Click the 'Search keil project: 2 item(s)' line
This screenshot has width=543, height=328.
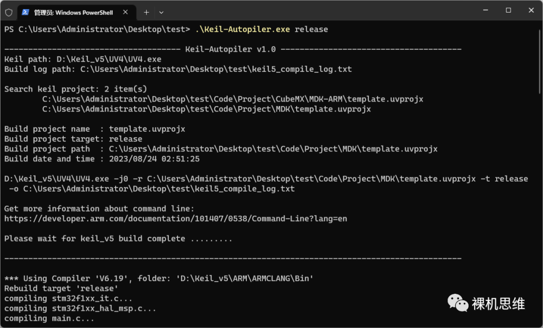coord(75,89)
